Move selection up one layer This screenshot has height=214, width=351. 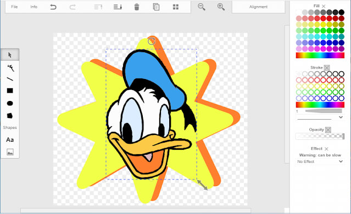[98, 7]
